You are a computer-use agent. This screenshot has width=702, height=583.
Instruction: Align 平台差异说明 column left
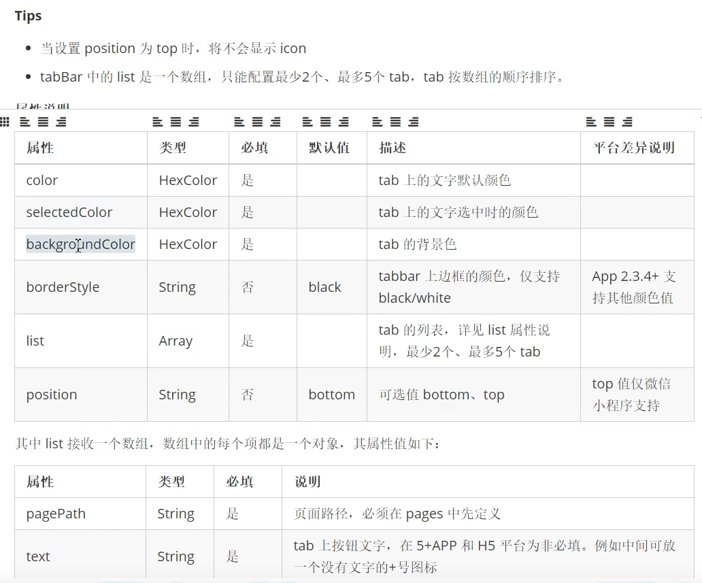coord(591,122)
